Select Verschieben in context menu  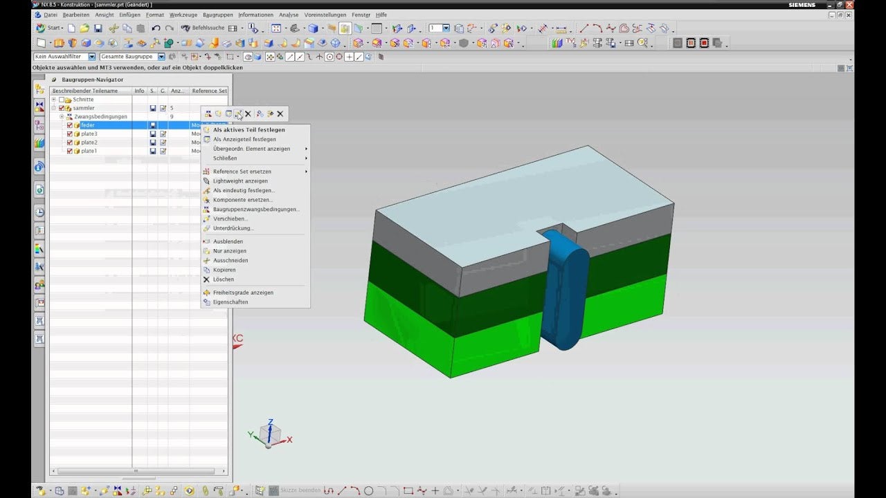click(255, 219)
